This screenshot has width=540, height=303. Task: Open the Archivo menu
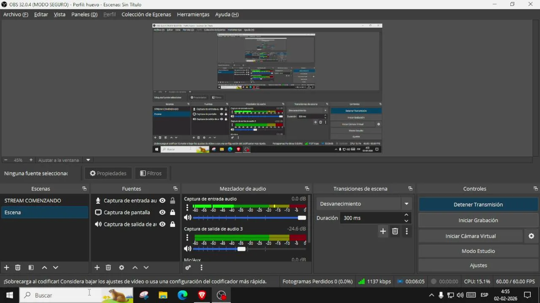click(x=16, y=14)
